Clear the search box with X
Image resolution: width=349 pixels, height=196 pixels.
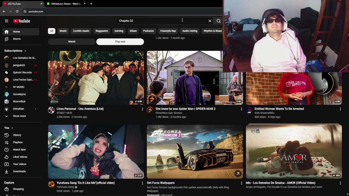pyautogui.click(x=210, y=21)
